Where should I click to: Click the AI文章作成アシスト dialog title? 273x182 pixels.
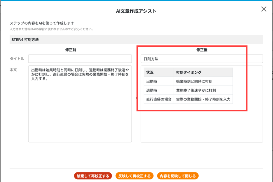[x=136, y=11]
